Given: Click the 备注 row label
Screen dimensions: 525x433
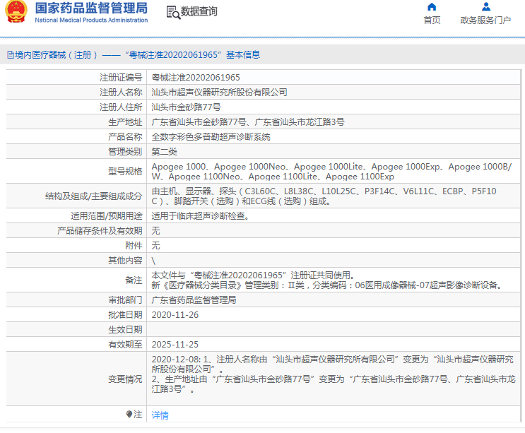Looking at the screenshot, I should 134,280.
